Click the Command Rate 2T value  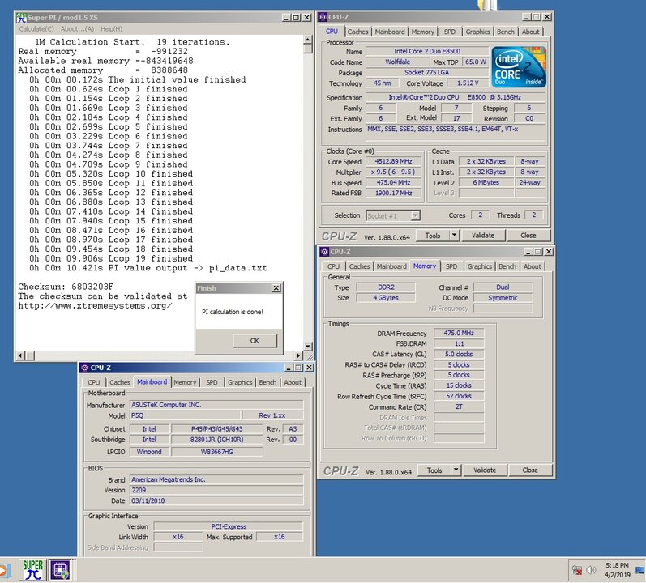point(459,407)
